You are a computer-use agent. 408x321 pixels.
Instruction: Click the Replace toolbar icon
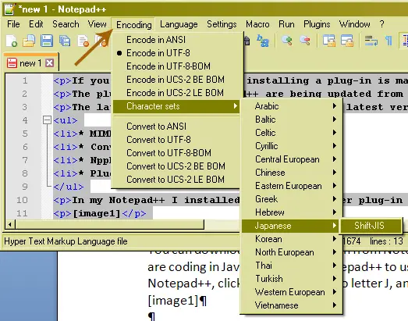[263, 41]
